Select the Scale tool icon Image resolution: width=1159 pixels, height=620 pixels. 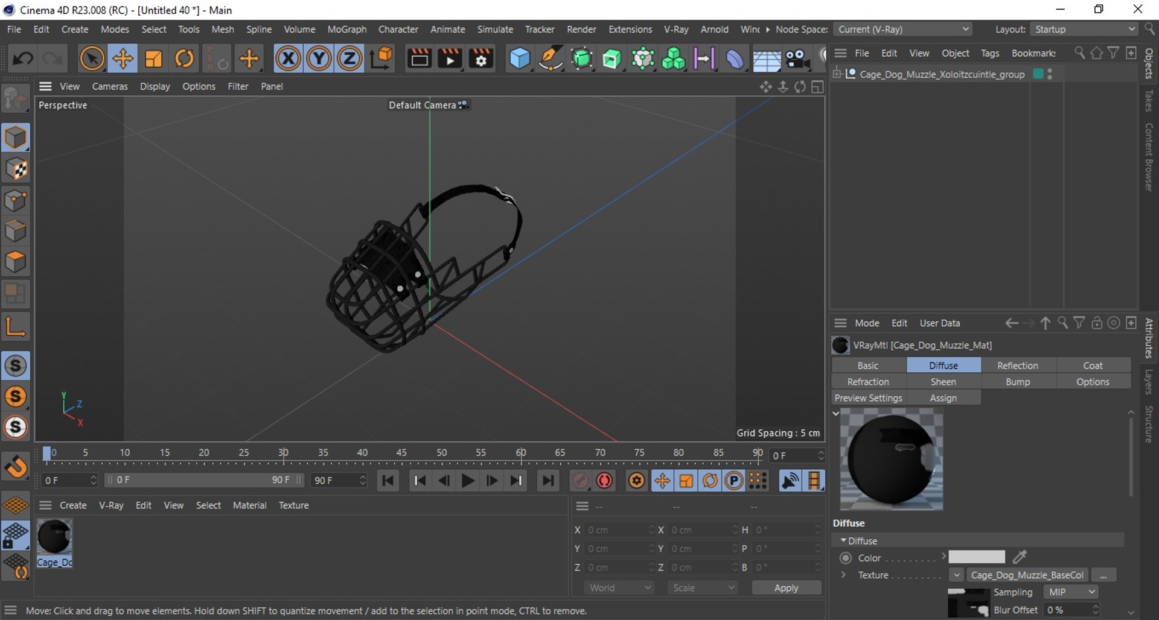(153, 59)
